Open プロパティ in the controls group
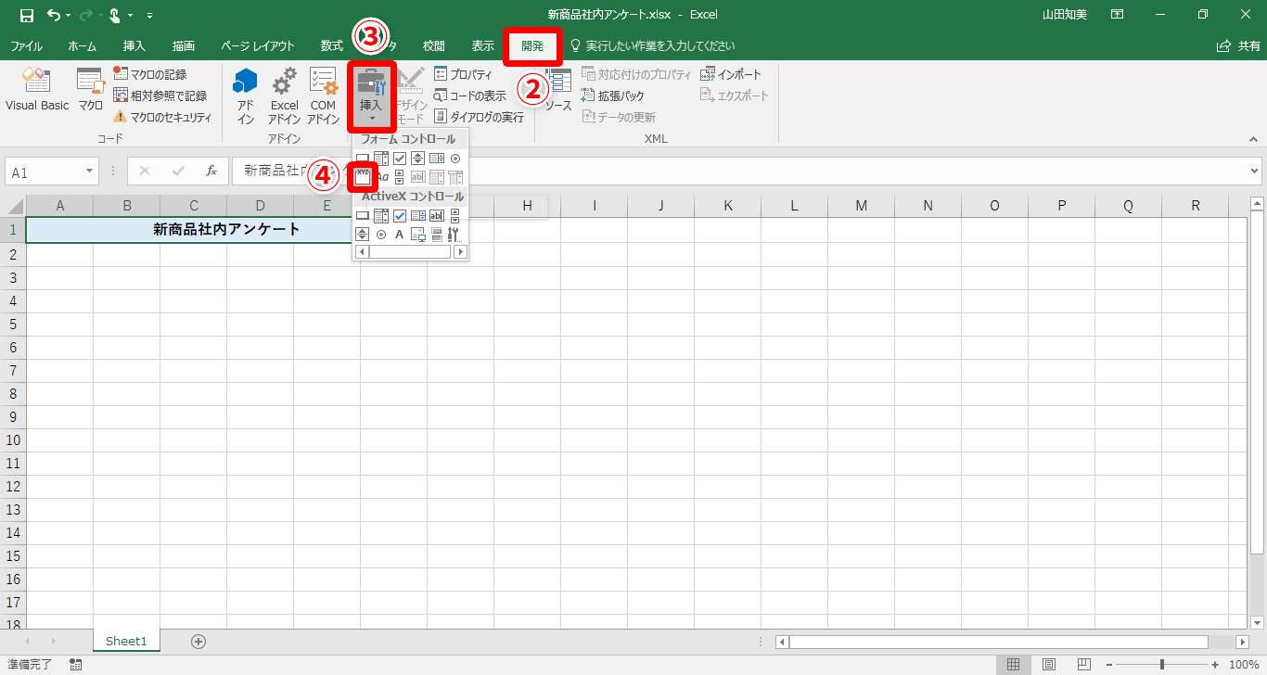 [x=463, y=74]
